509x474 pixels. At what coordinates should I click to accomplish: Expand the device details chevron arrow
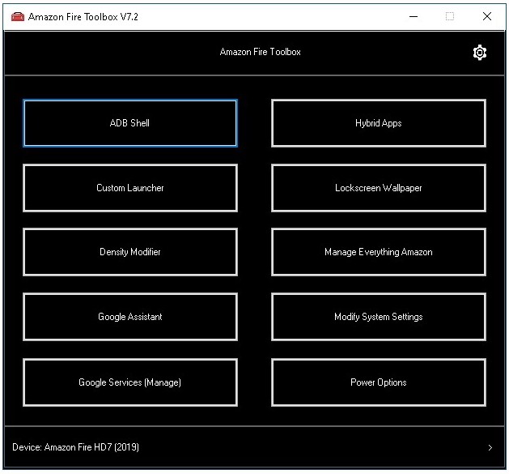(490, 447)
